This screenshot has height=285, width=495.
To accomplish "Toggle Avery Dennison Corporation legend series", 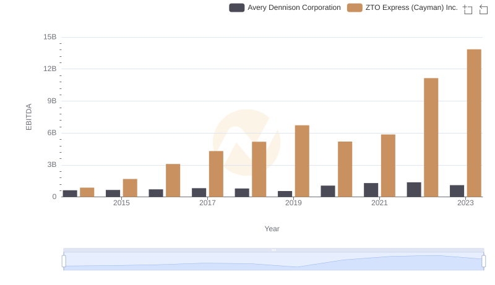I will click(x=285, y=7).
